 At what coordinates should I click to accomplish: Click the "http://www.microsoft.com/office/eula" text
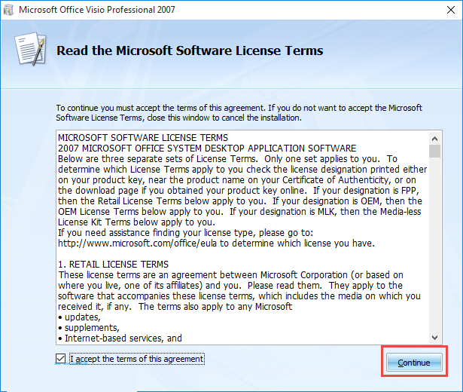coord(137,243)
